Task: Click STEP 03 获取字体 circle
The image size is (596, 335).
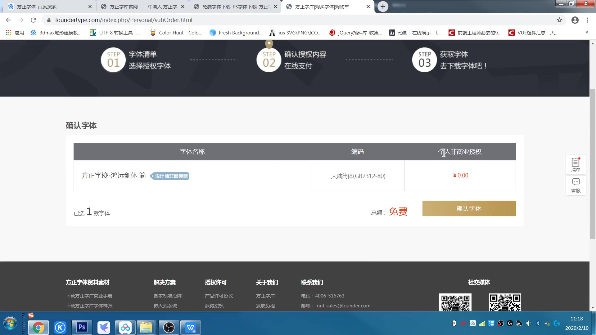Action: (x=424, y=60)
